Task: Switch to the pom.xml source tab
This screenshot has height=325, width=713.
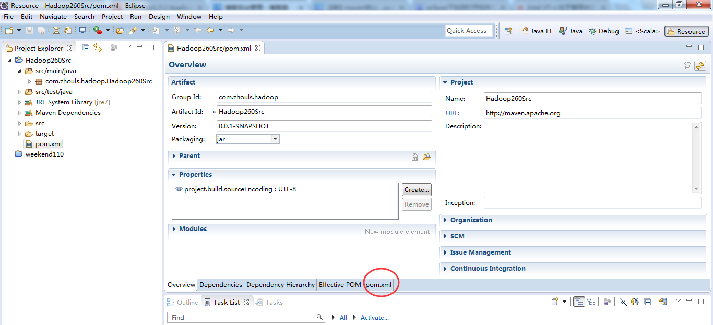Action: (x=378, y=285)
